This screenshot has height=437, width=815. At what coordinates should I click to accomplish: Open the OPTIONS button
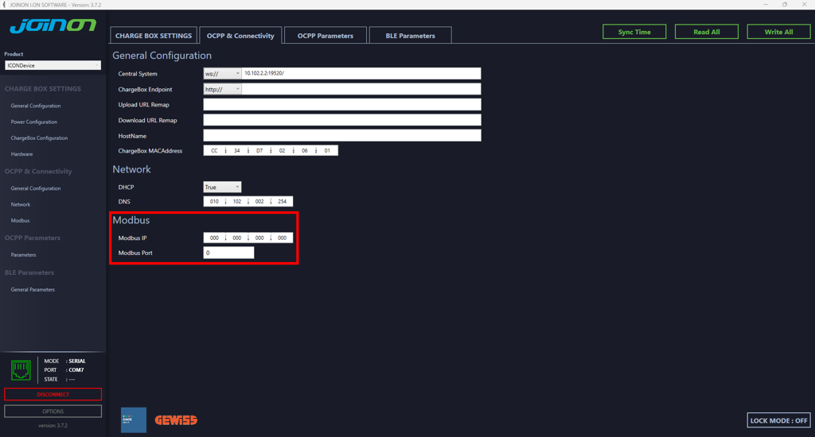pos(53,412)
